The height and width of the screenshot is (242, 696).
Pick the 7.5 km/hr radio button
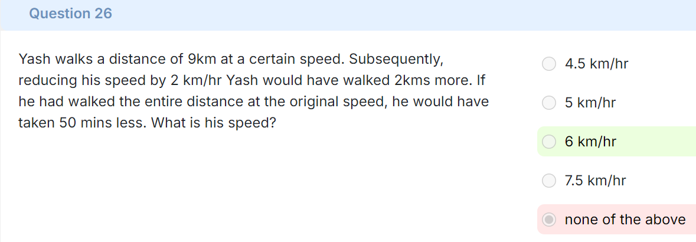point(549,181)
